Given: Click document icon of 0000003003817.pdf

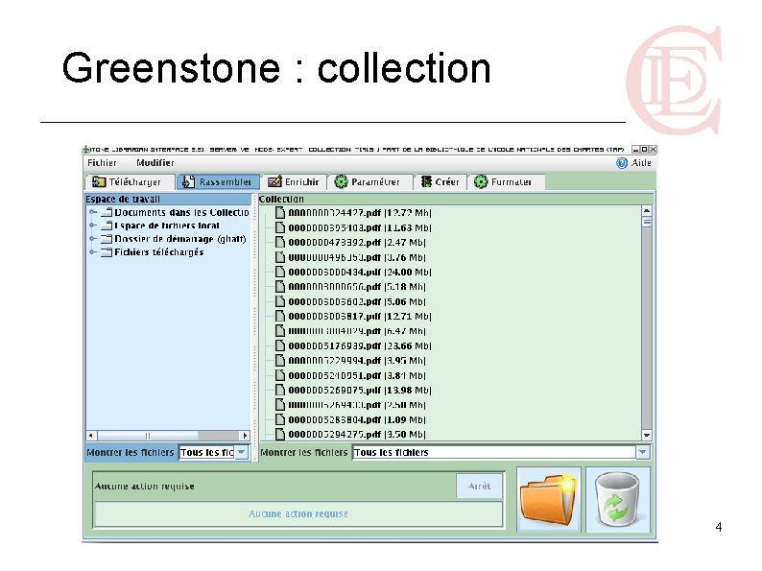Looking at the screenshot, I should (280, 316).
